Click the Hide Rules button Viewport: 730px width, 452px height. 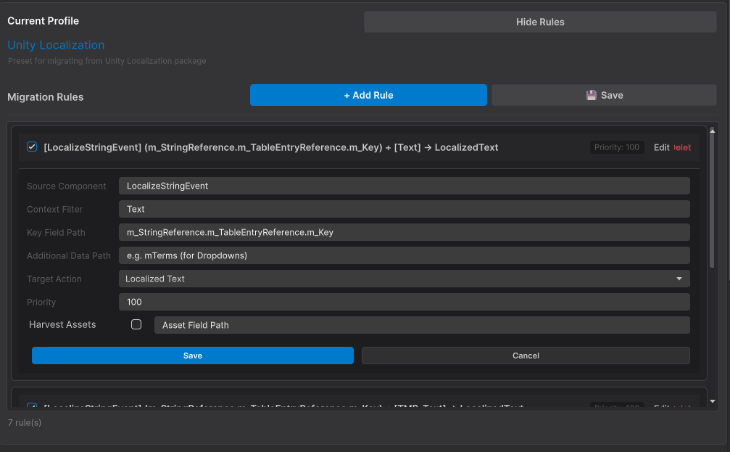(539, 21)
